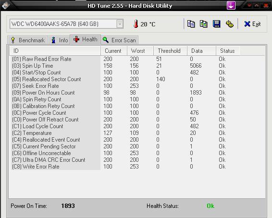This screenshot has height=218, width=272.
Task: Click the Worst column header
Action: [x=140, y=51]
